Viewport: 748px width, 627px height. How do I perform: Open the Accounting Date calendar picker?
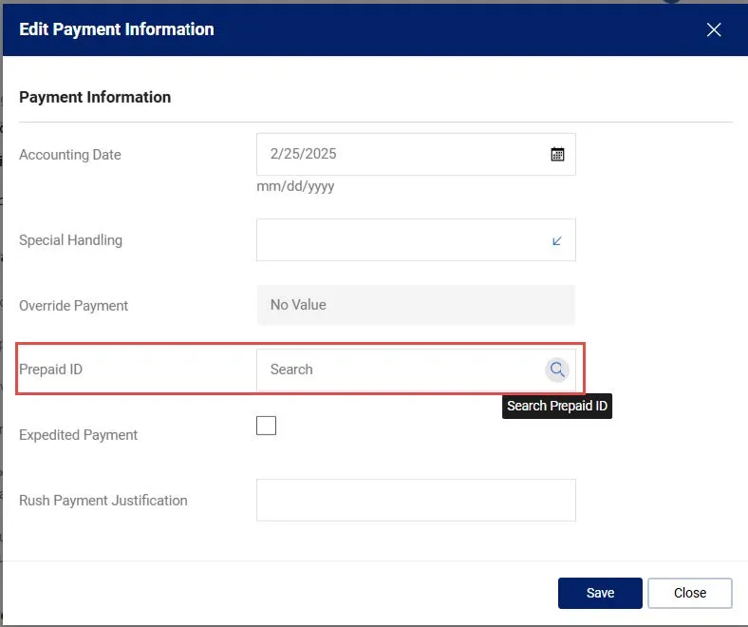557,154
